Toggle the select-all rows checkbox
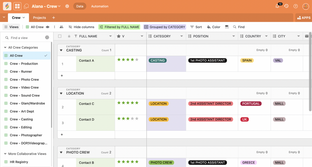This screenshot has width=312, height=167. coord(60,36)
